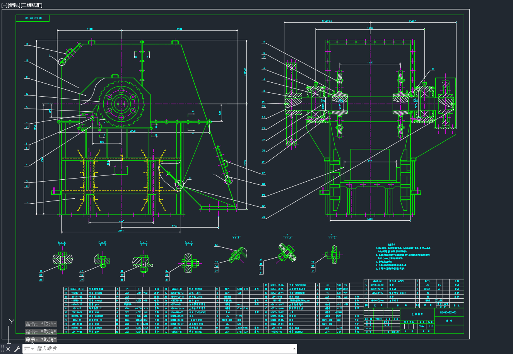
Task: Select the 2190 dimension text
Action: [x=180, y=29]
